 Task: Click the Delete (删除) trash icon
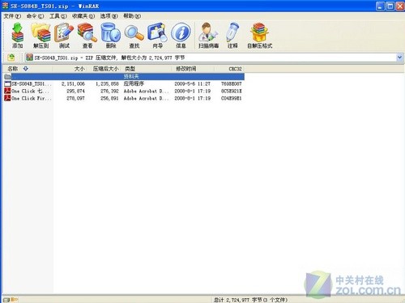[x=111, y=36]
